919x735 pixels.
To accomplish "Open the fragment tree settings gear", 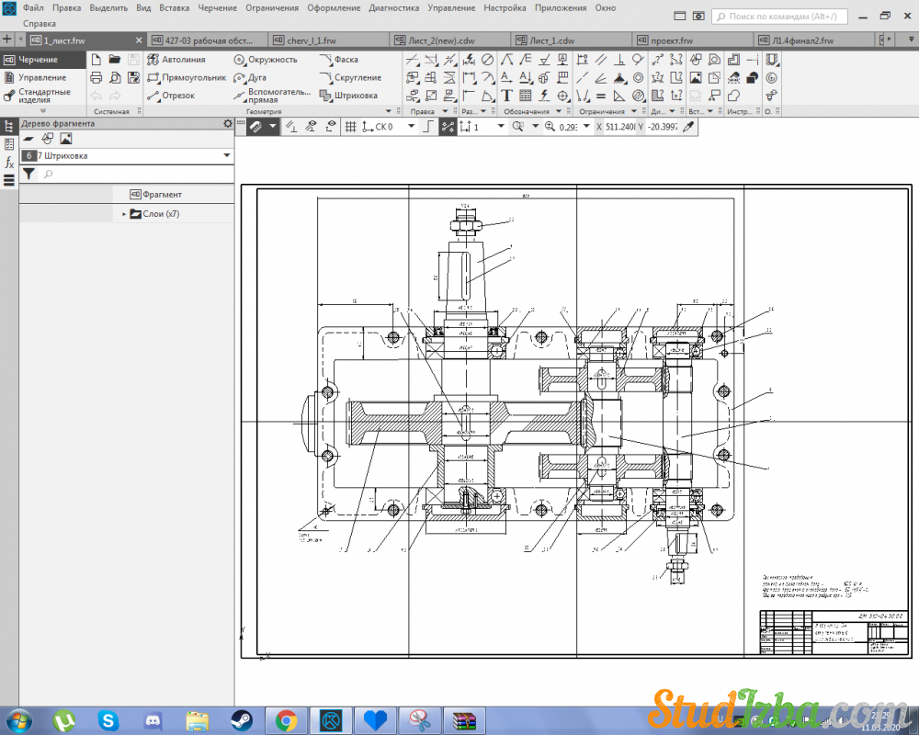I will coord(228,123).
